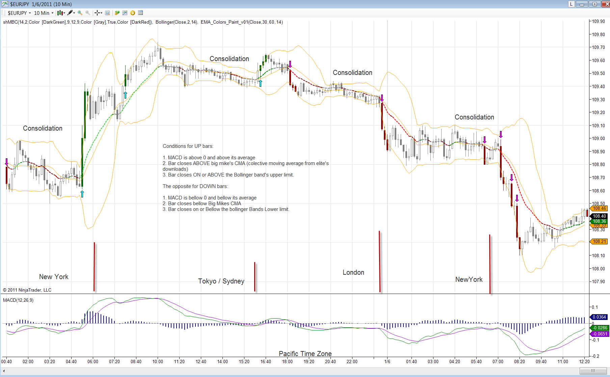Click the red session line right of London
The image size is (610, 377).
point(379,261)
